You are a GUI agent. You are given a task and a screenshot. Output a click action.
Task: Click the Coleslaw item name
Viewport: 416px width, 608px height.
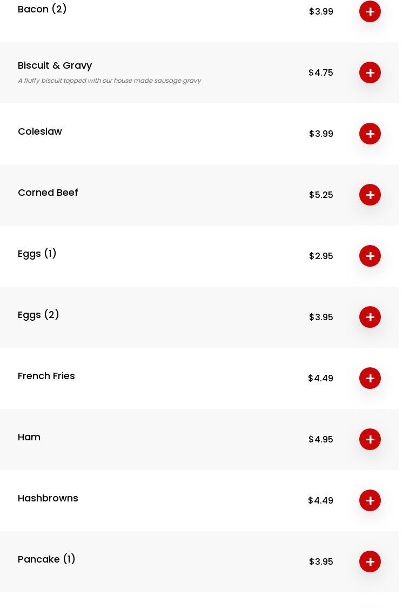coord(40,131)
